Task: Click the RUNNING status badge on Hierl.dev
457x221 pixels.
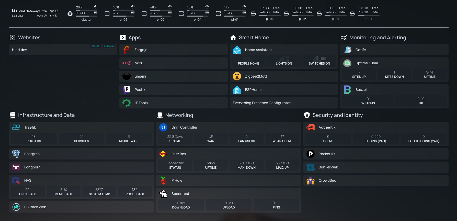Action: pos(109,46)
